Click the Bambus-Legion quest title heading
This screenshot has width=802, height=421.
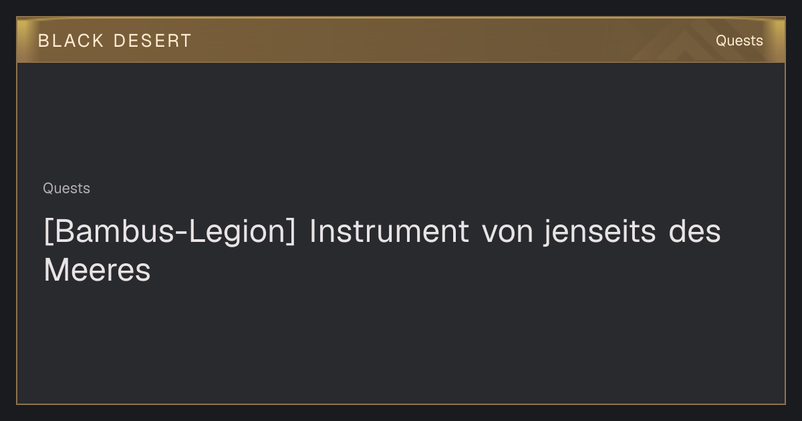[x=382, y=251]
